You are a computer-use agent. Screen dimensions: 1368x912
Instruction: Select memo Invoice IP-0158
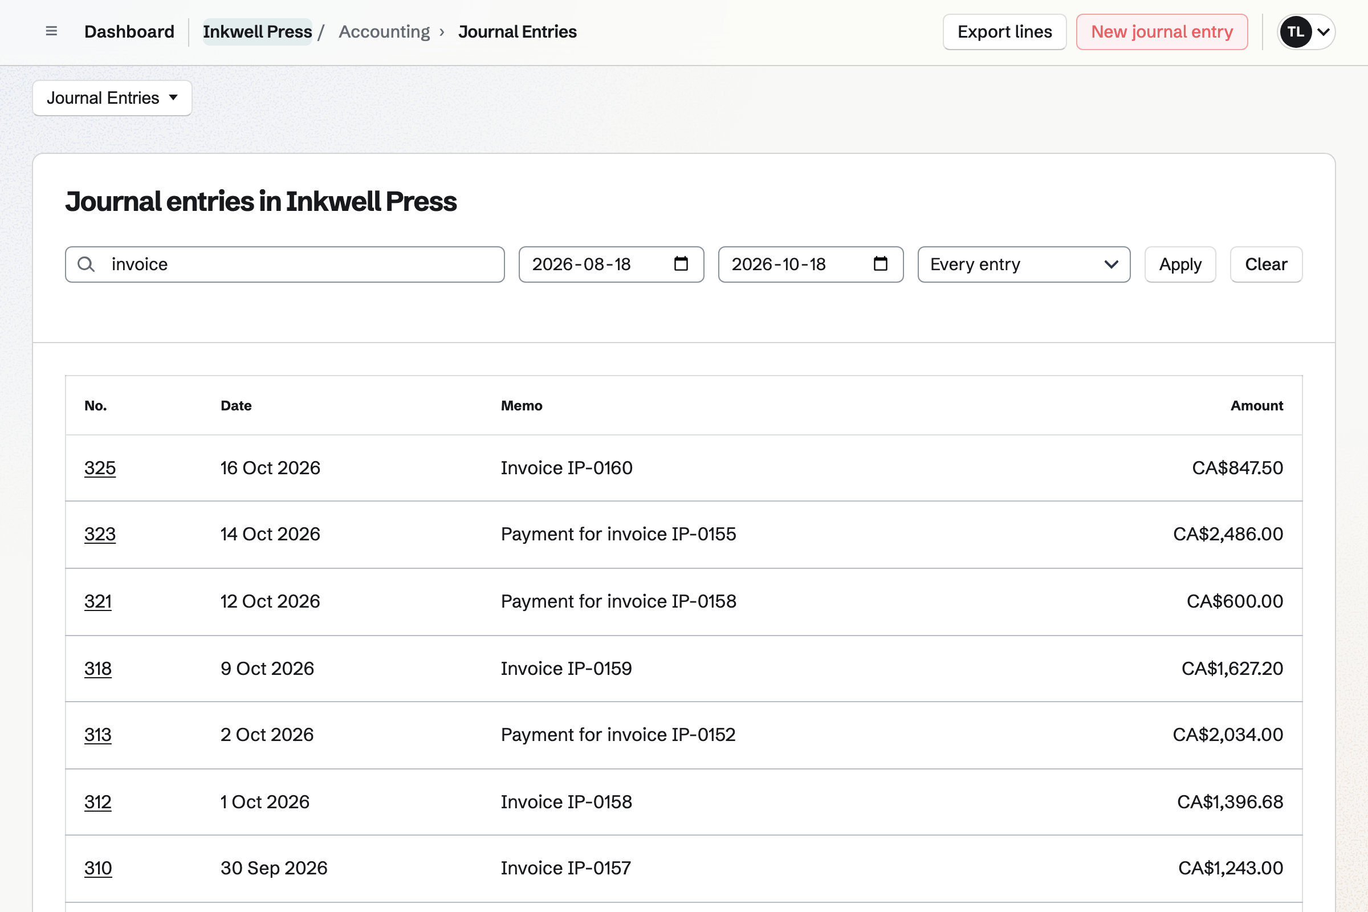[x=567, y=803]
